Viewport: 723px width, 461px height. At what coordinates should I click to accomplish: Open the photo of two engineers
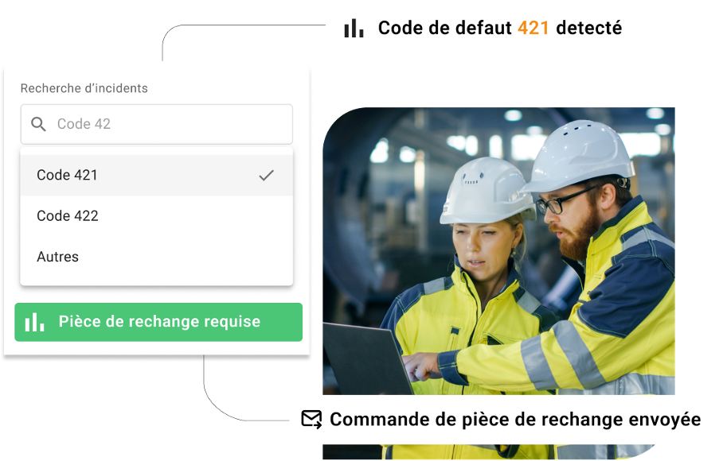pyautogui.click(x=498, y=251)
